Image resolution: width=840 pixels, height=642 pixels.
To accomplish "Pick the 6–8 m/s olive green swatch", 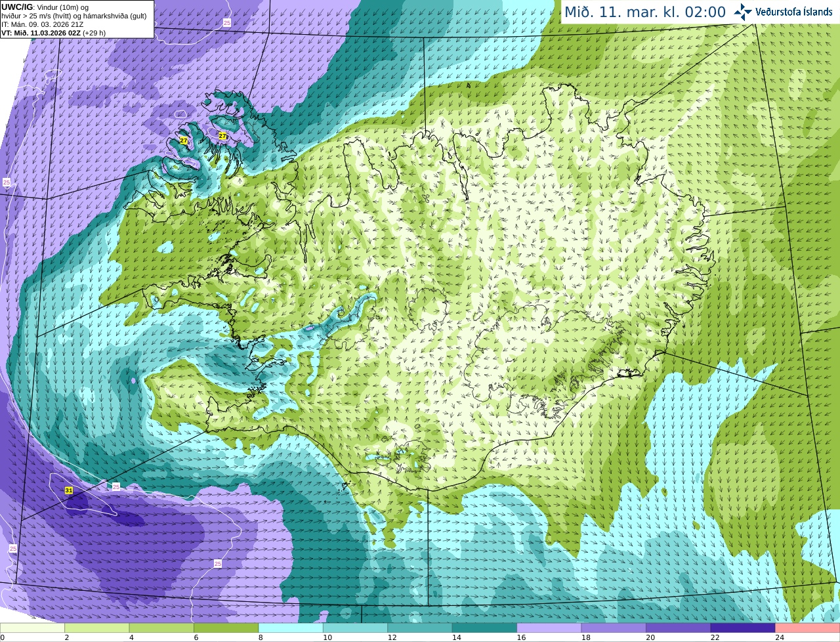I will point(226,628).
